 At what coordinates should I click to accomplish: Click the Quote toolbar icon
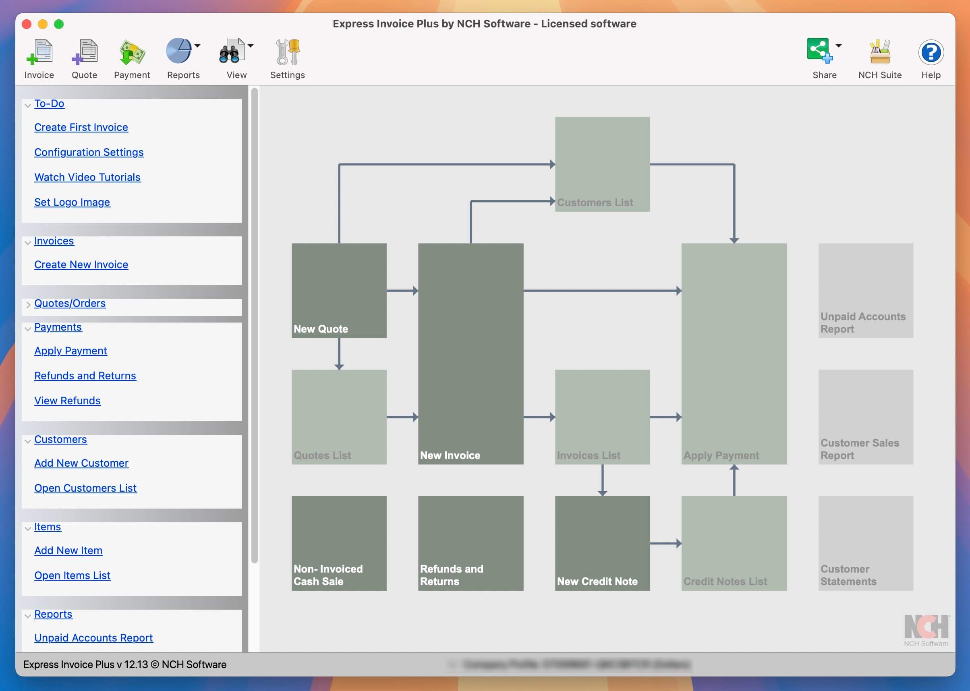(84, 52)
